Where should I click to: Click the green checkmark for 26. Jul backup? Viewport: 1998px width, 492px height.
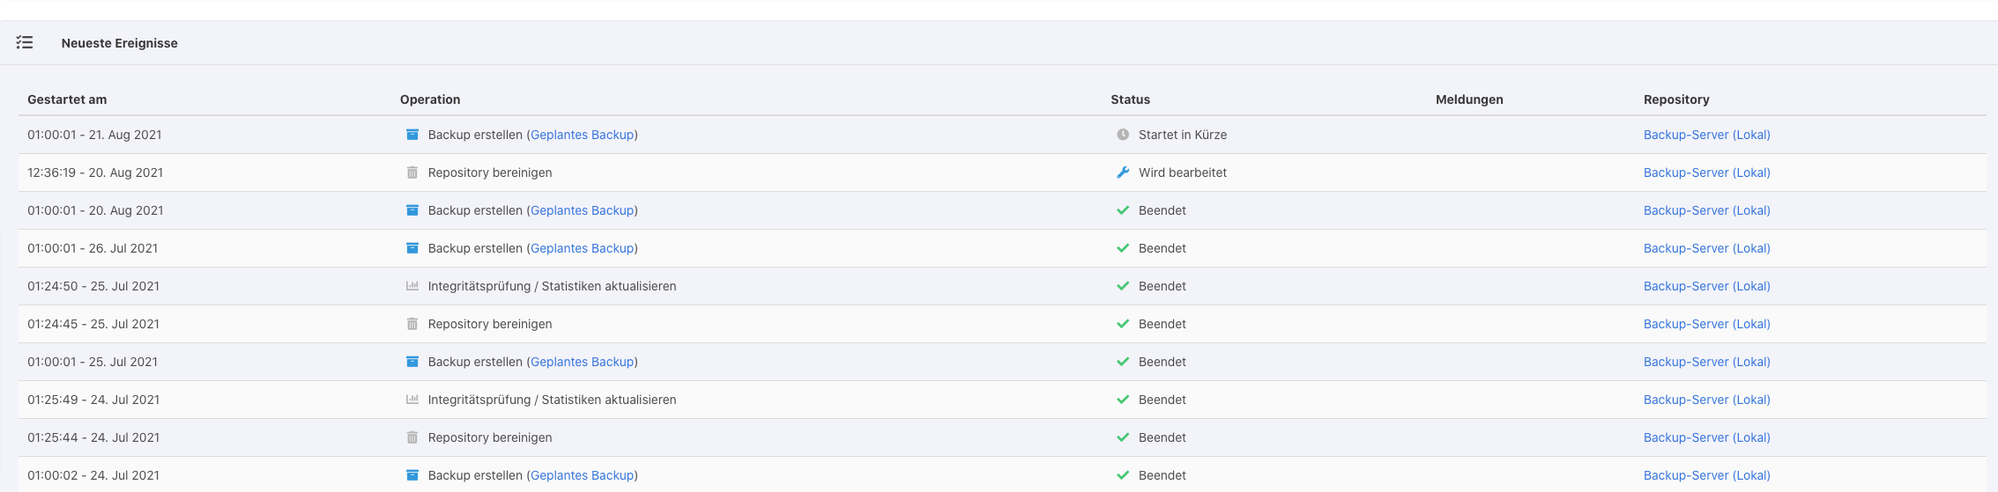click(x=1123, y=248)
